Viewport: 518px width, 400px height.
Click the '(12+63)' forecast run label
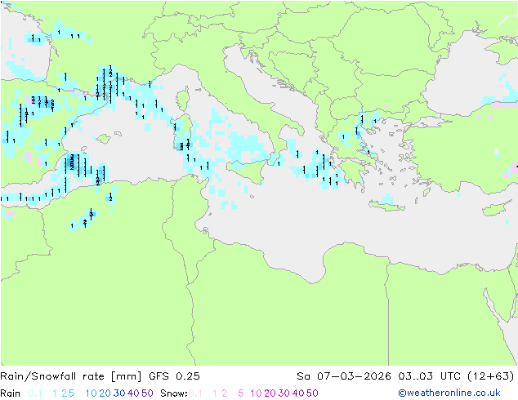pyautogui.click(x=491, y=376)
